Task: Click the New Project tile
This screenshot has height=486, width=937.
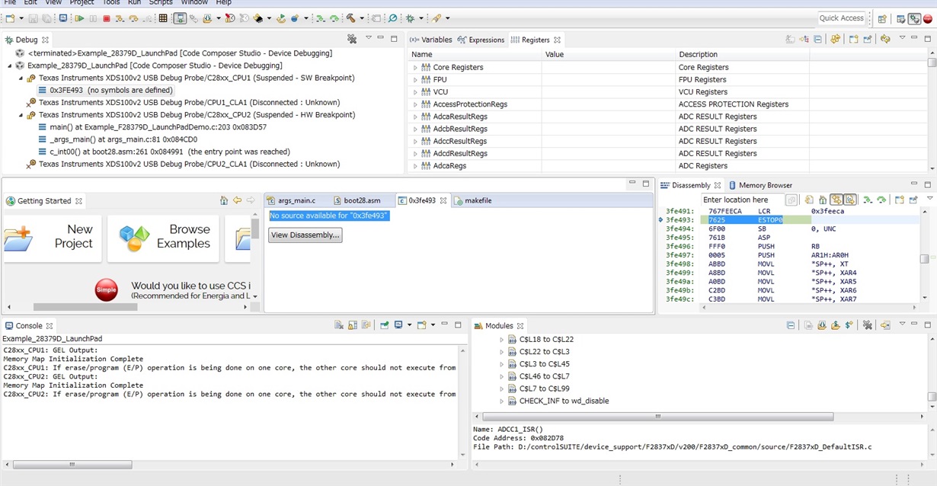Action: pyautogui.click(x=52, y=238)
